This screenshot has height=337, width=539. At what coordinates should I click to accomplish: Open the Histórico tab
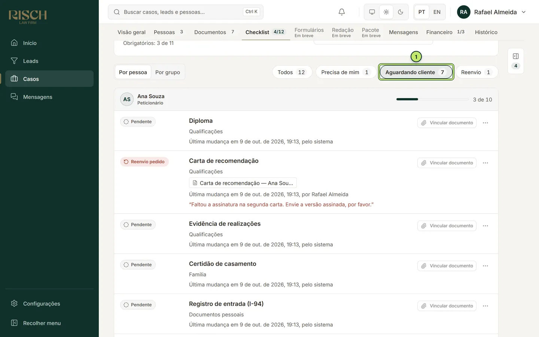click(486, 32)
